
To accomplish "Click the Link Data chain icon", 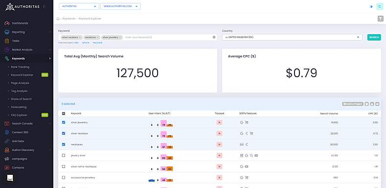I will coord(7,141).
